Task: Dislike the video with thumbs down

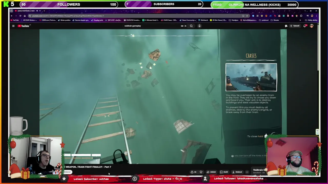Action: [201, 172]
